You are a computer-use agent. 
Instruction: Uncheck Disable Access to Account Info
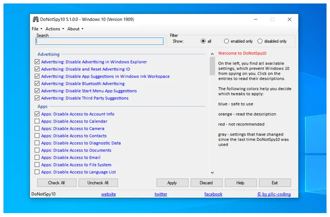(37, 114)
